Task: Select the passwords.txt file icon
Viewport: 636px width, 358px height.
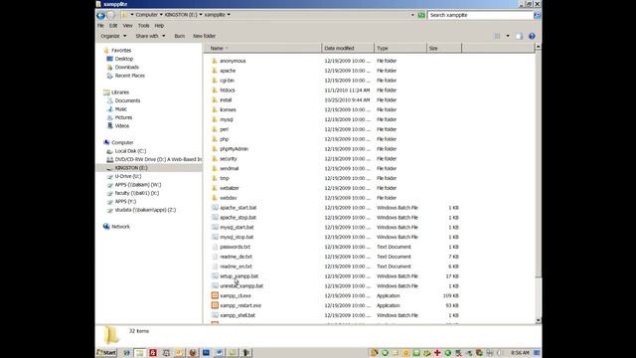Action: coord(215,247)
